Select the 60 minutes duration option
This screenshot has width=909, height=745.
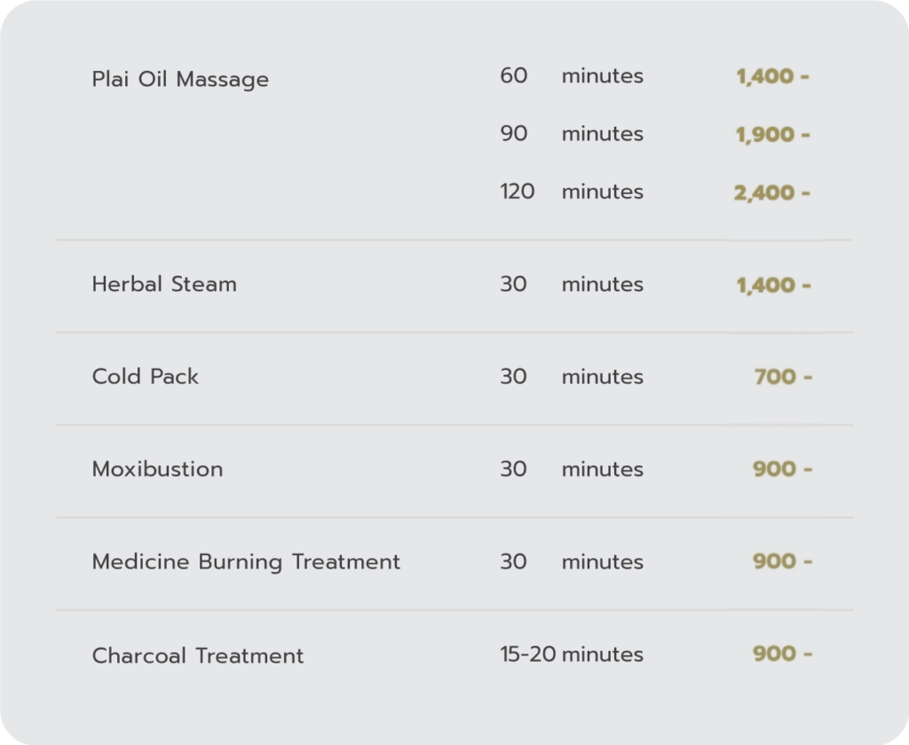pos(572,76)
